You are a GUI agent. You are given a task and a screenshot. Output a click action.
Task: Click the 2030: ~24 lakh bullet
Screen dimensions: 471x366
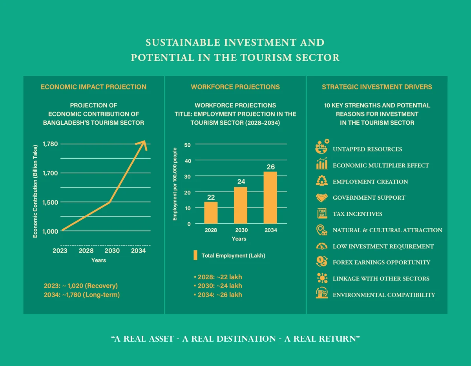[218, 286]
